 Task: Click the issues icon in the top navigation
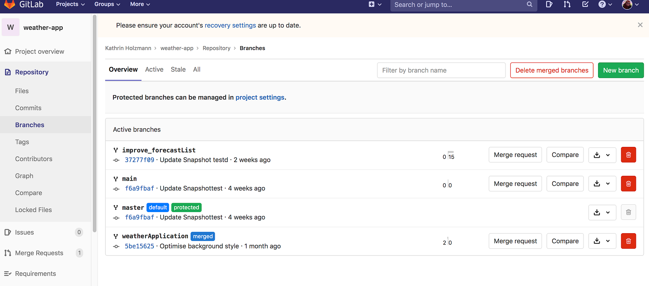[549, 4]
